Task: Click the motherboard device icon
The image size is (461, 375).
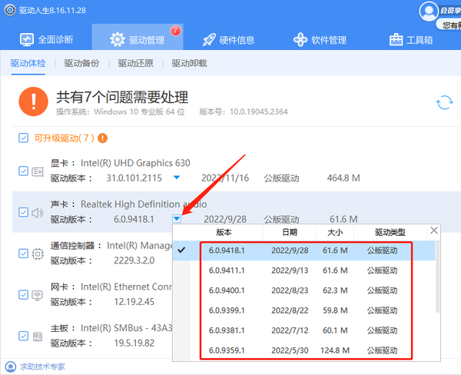Action: tap(37, 337)
